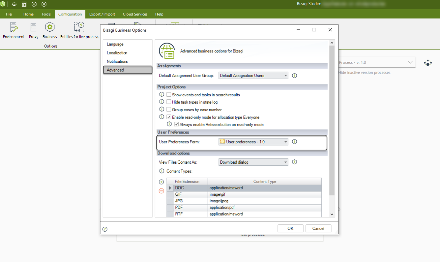
Task: Open the Help tab
Action: 159,14
